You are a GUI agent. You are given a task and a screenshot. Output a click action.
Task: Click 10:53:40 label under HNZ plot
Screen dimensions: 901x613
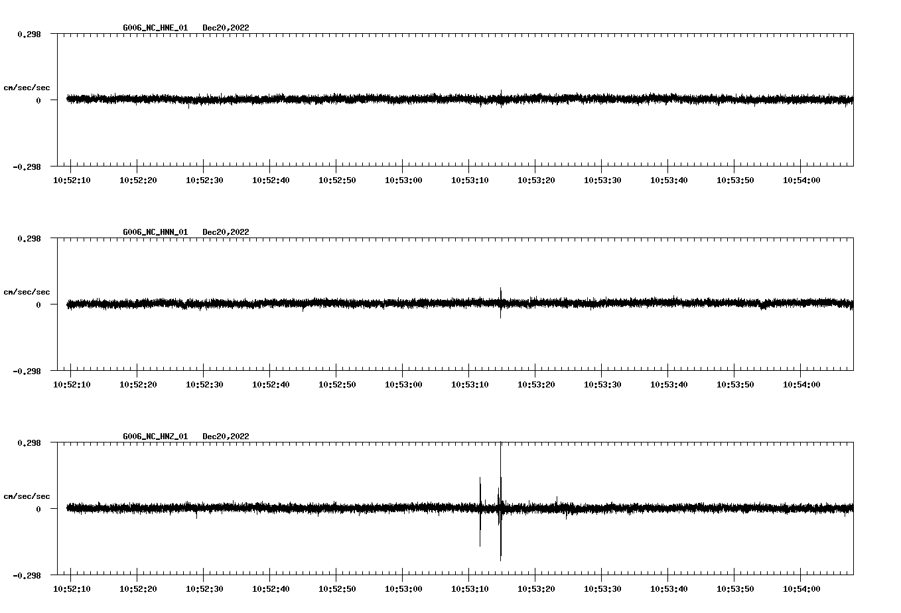point(669,589)
